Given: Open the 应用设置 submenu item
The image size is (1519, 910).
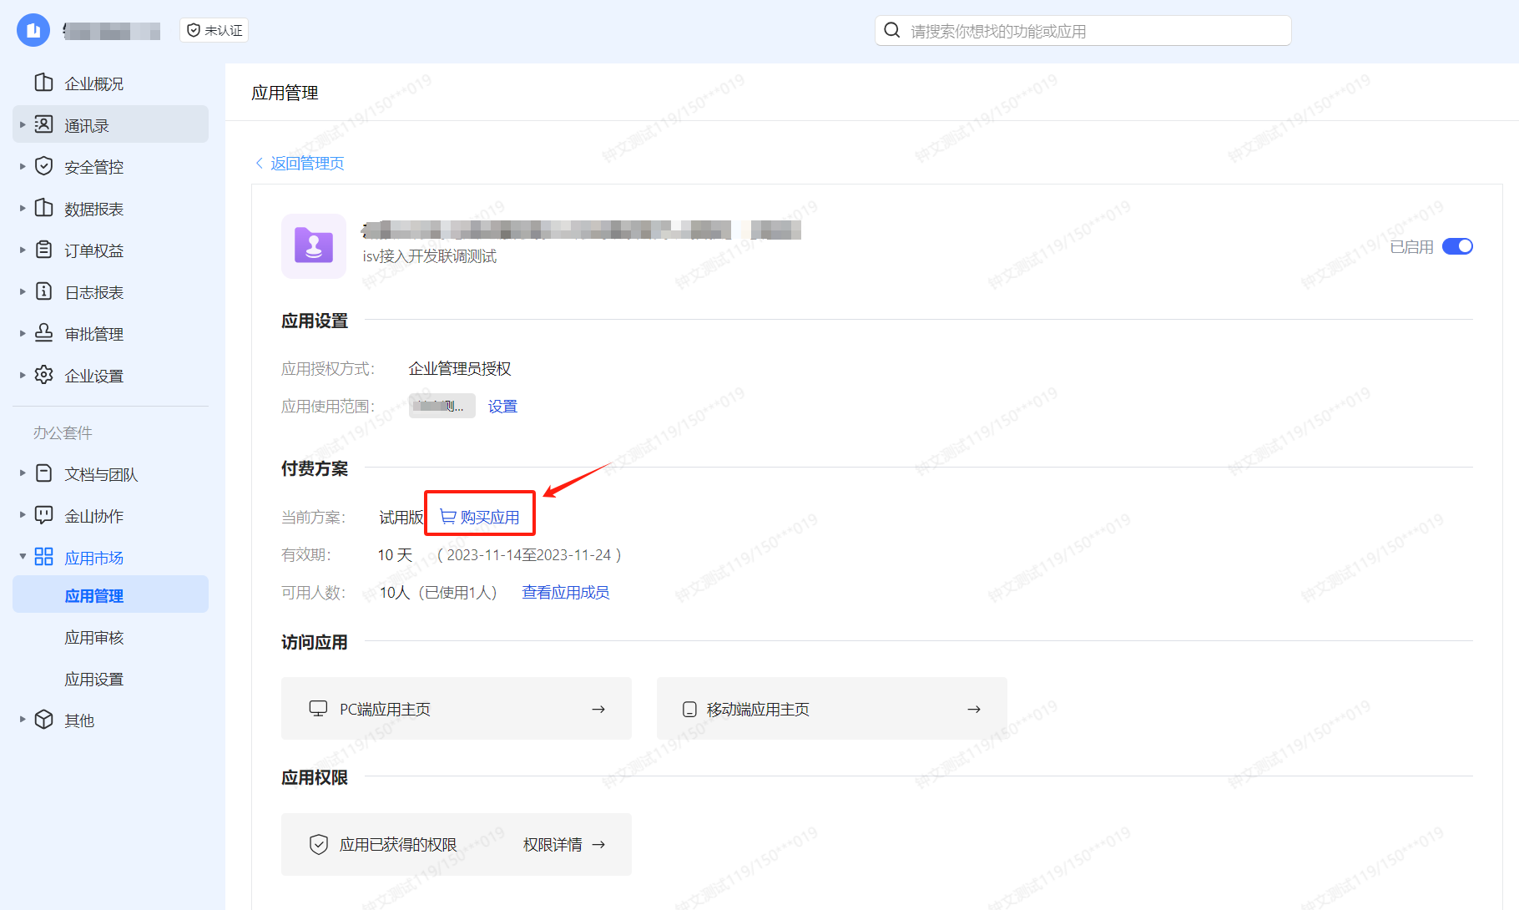Looking at the screenshot, I should click(x=94, y=680).
